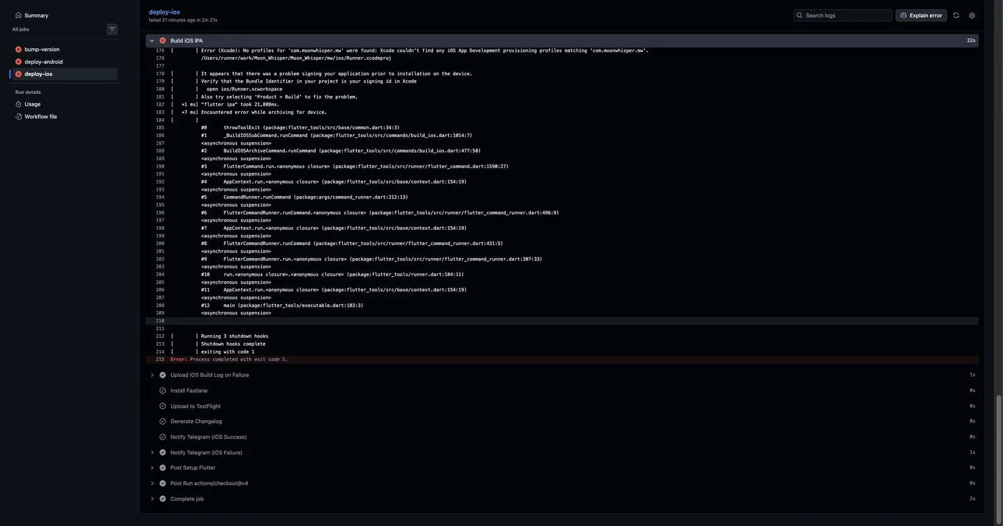Click the re-run jobs refresh icon
This screenshot has height=526, width=1003.
956,15
